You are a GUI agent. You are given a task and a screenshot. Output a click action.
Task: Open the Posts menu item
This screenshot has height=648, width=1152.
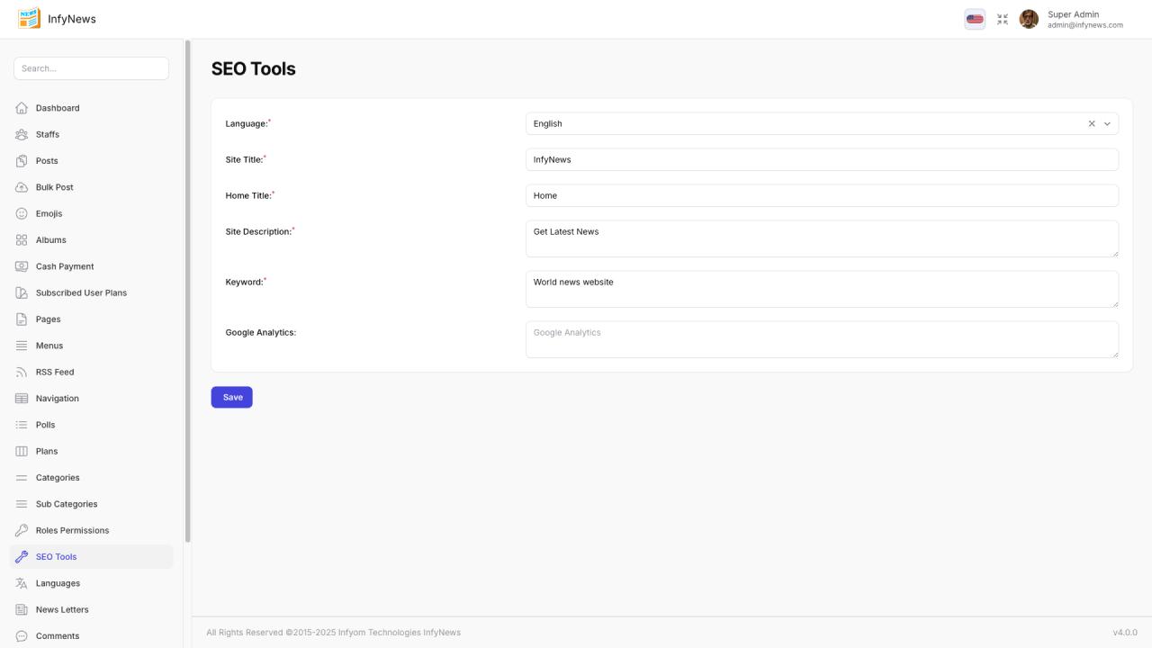47,161
